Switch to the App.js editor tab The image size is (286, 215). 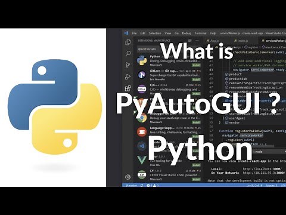click(215, 41)
